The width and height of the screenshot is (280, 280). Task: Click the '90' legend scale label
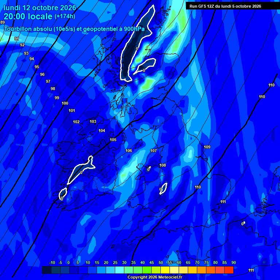tap(234, 262)
